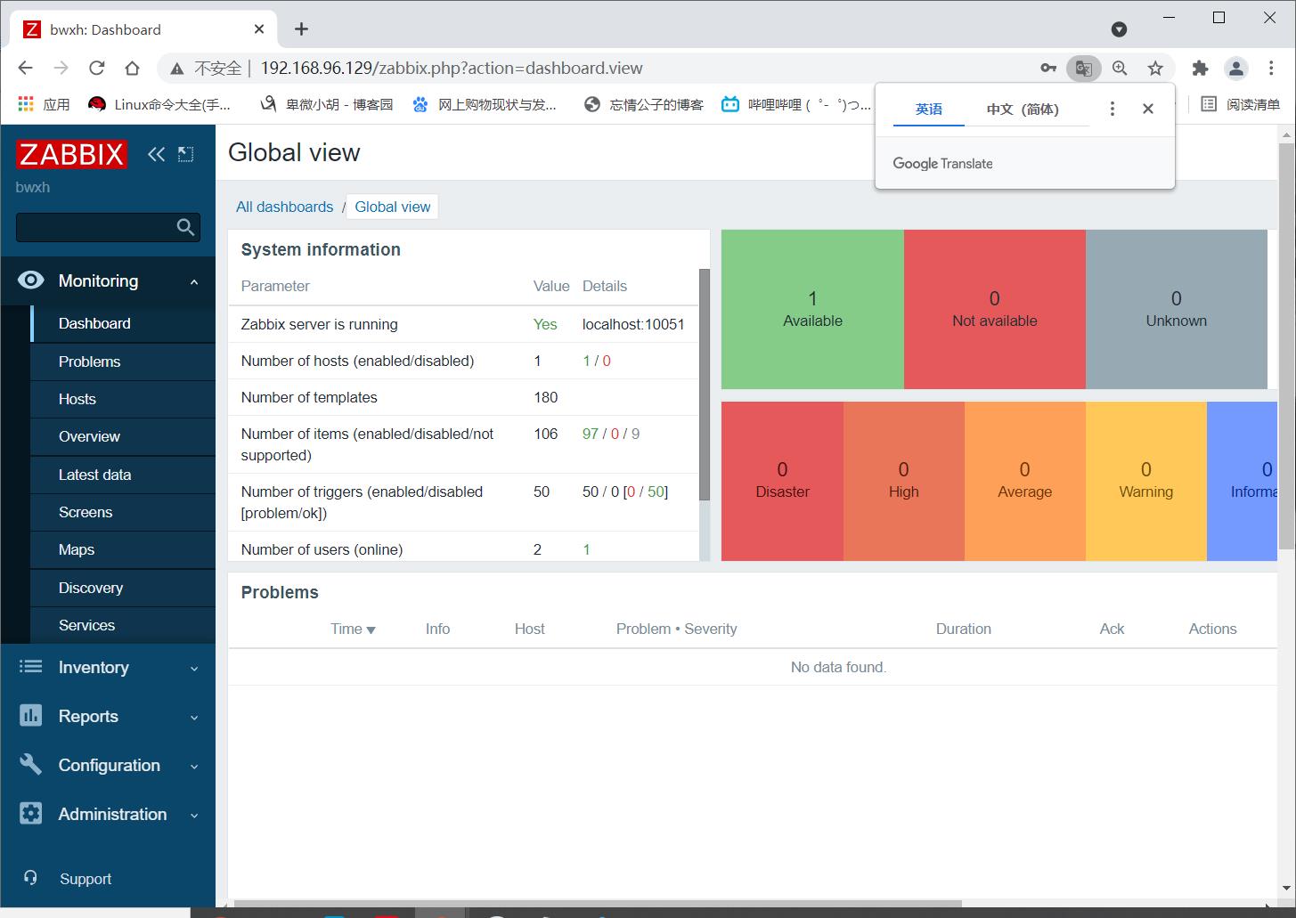1296x918 pixels.
Task: Open the extensions puzzle icon
Action: point(1200,68)
